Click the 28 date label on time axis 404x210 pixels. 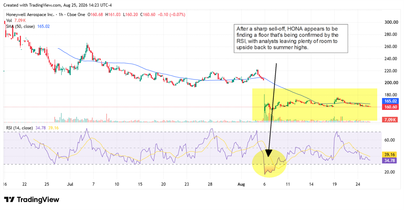[x=210, y=184]
